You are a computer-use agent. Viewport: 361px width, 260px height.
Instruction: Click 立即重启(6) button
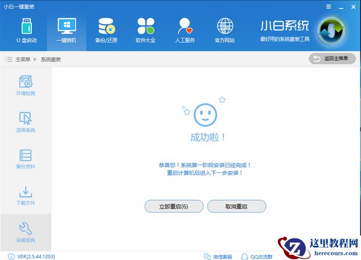(174, 206)
